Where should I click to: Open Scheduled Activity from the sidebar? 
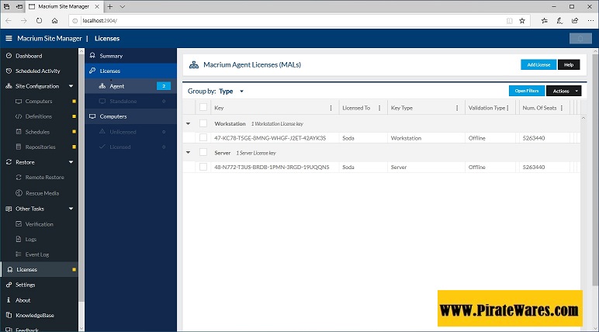(x=37, y=71)
